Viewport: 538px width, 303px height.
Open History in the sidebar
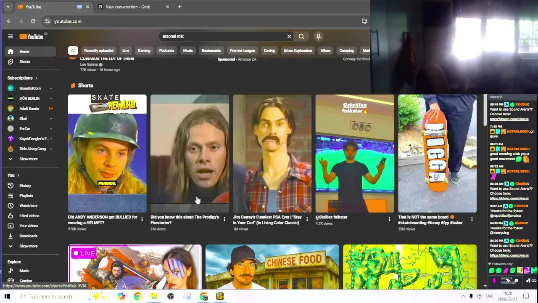29,185
